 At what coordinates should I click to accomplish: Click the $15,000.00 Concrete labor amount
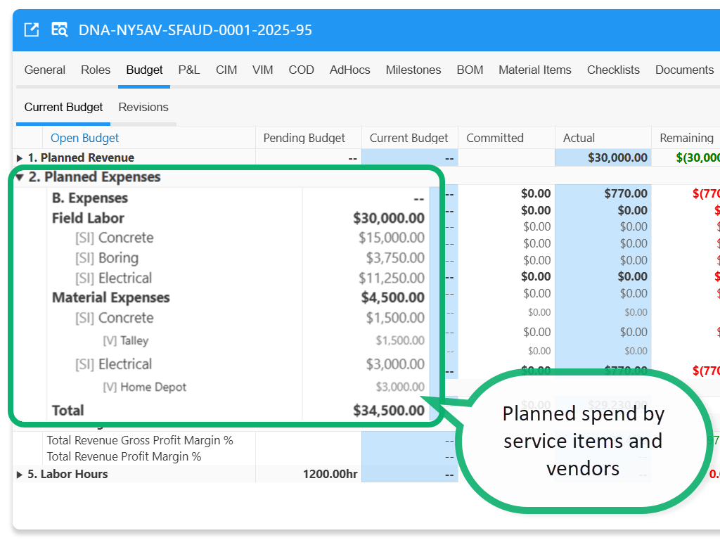click(x=391, y=238)
